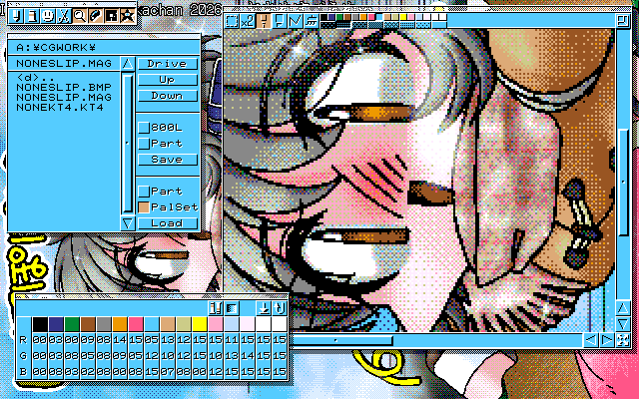
Task: Toggle the 800L checkbox
Action: [144, 128]
